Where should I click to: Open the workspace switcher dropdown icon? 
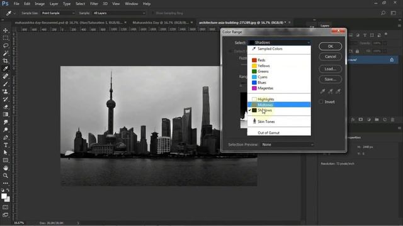click(x=394, y=13)
